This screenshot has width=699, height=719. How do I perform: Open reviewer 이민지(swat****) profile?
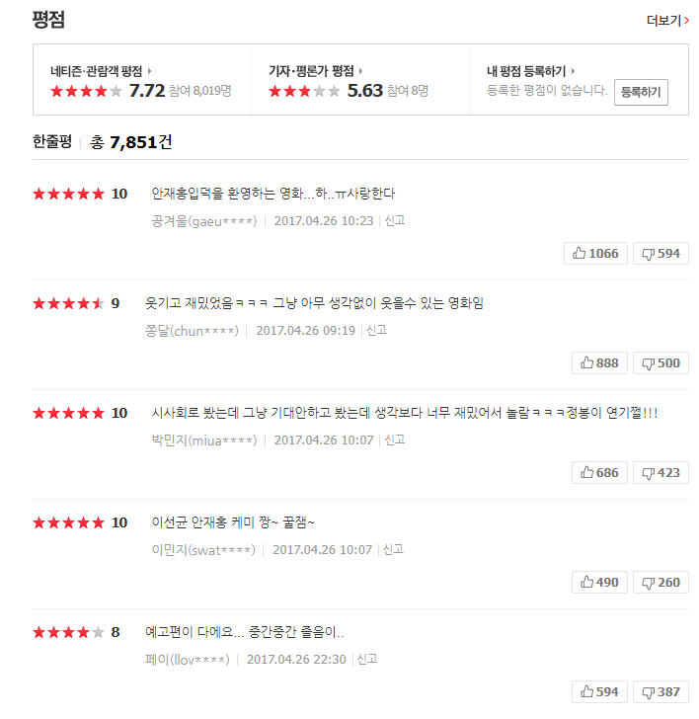point(204,550)
